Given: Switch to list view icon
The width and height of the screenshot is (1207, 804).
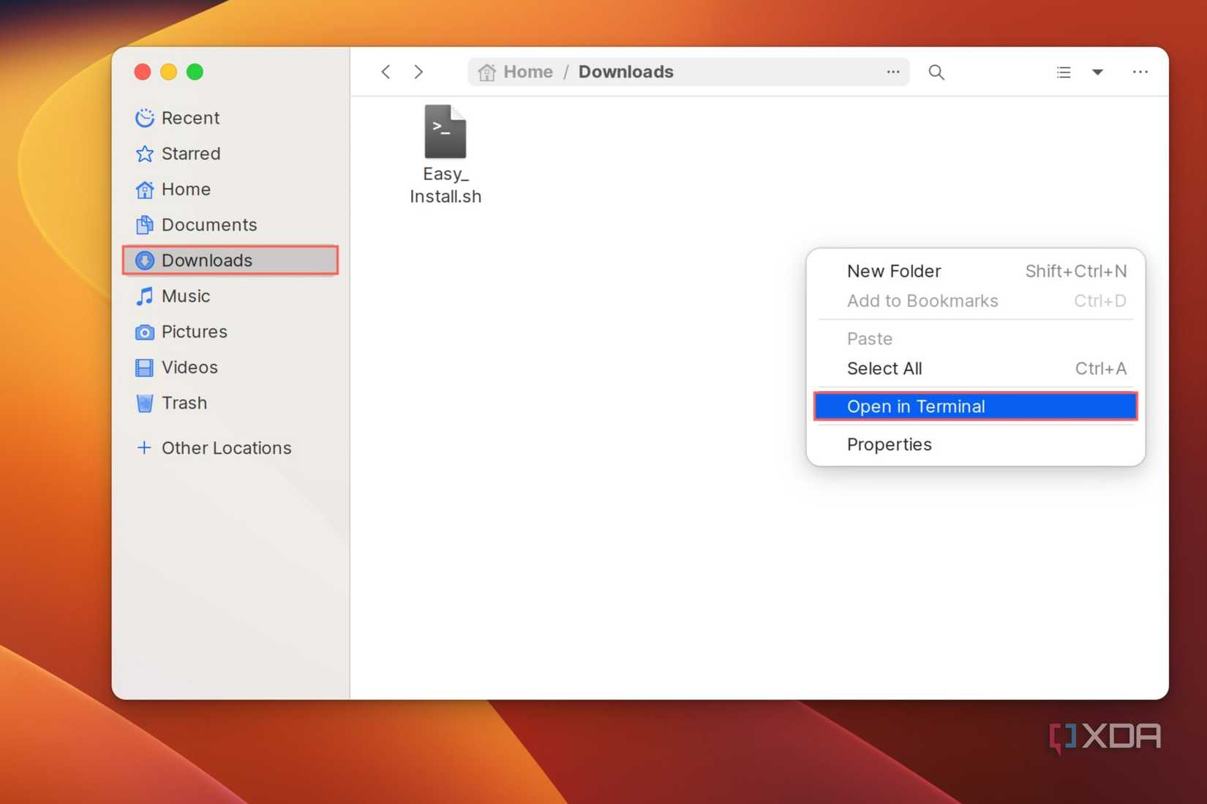Looking at the screenshot, I should click(x=1064, y=72).
